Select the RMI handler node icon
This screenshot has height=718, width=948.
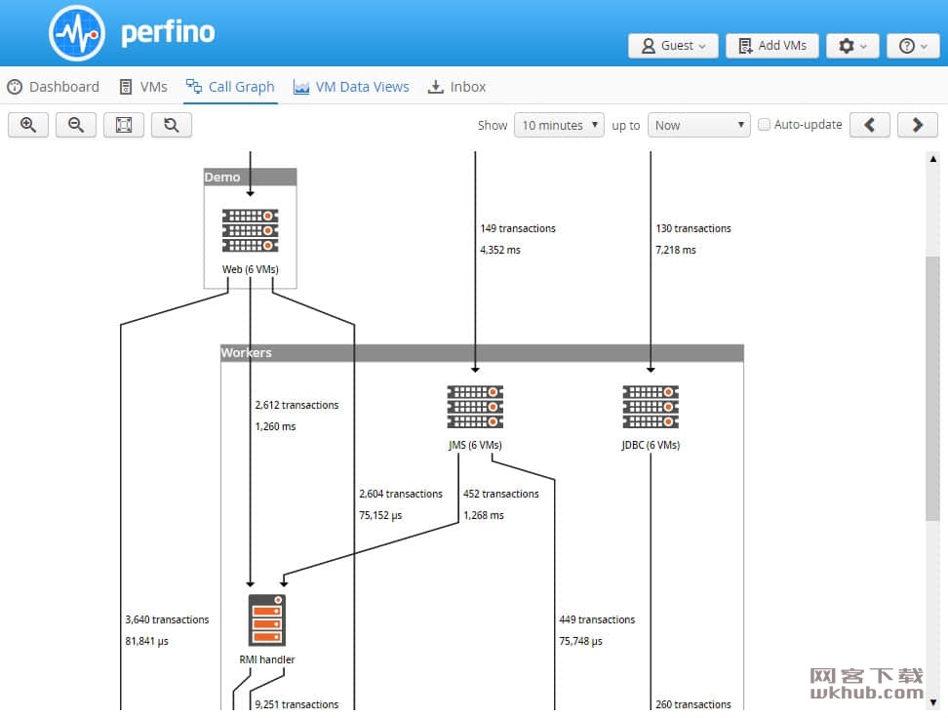pos(266,620)
